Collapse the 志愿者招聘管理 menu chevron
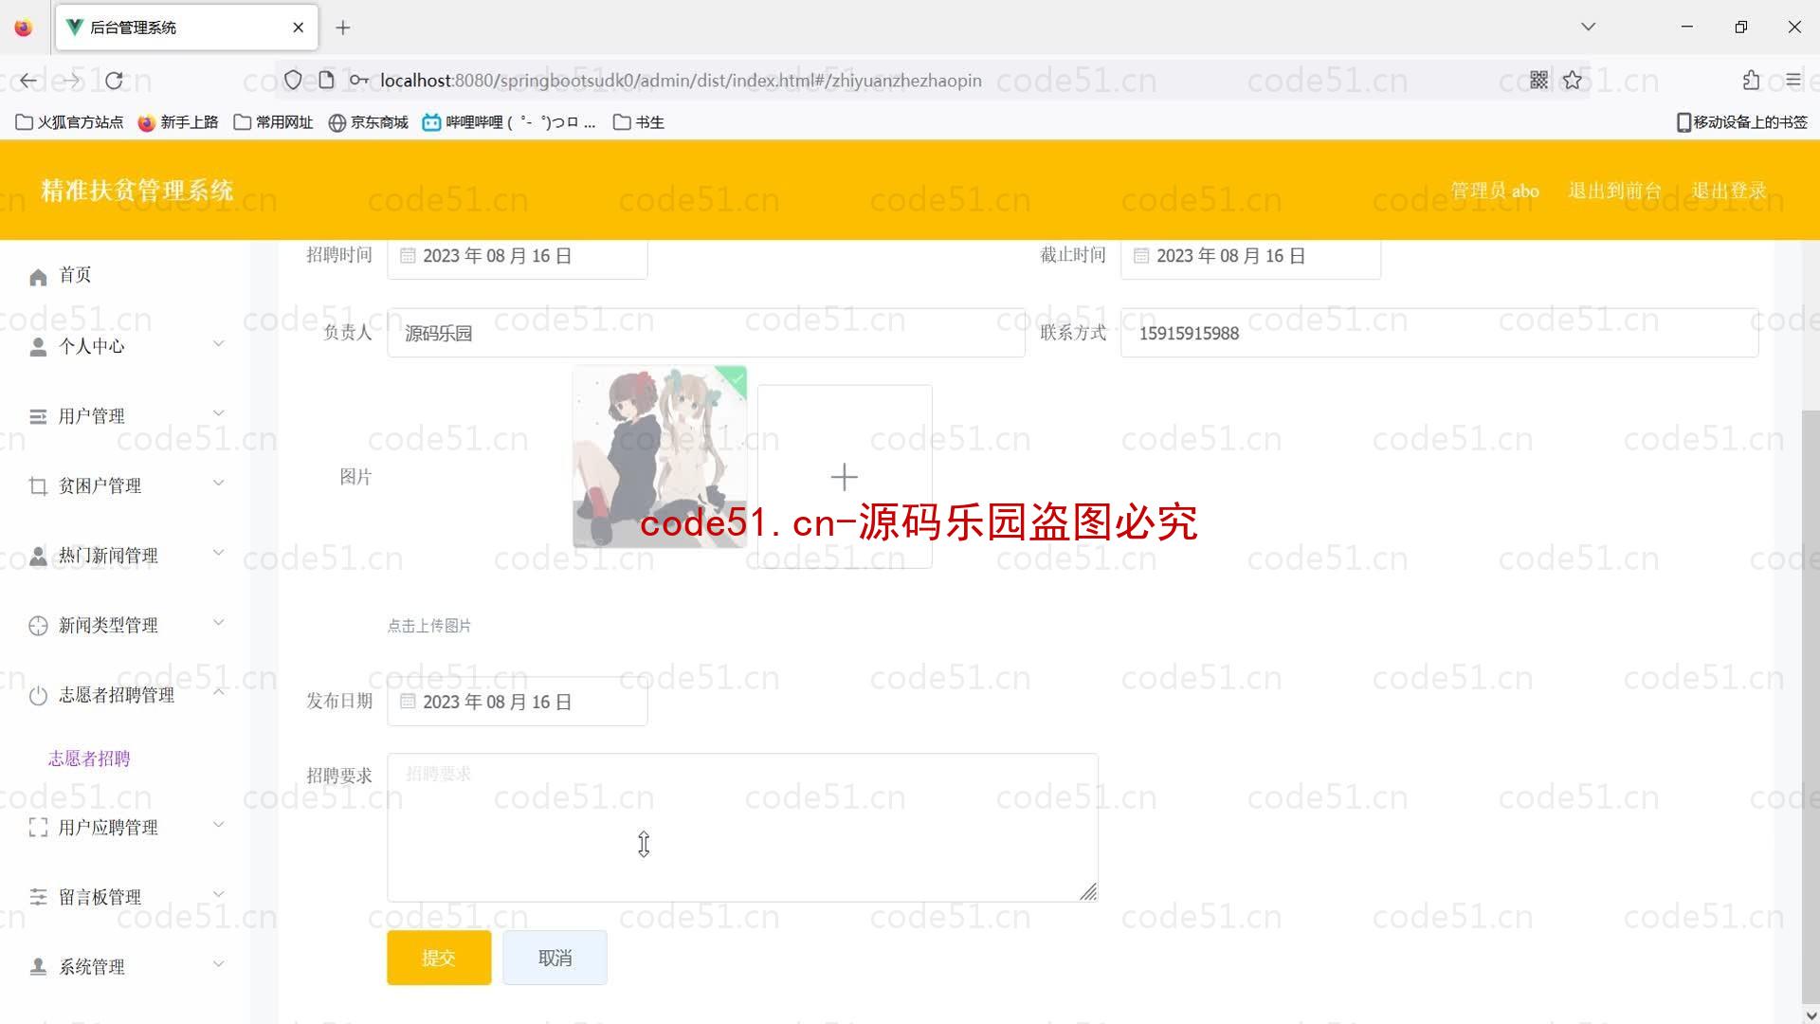Screen dimensions: 1820x1024 pos(218,692)
